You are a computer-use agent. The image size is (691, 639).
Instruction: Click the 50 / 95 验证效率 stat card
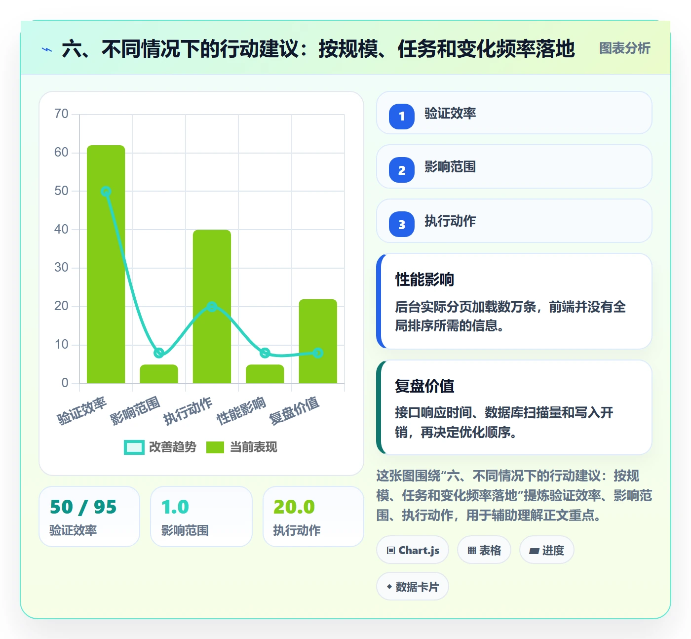89,517
